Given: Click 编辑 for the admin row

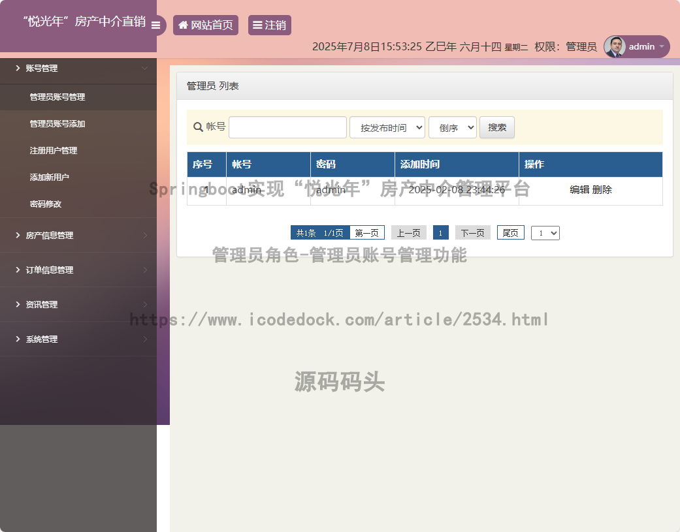Looking at the screenshot, I should [x=579, y=190].
